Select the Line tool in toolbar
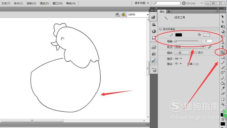The width and height of the screenshot is (227, 128). (x=223, y=53)
